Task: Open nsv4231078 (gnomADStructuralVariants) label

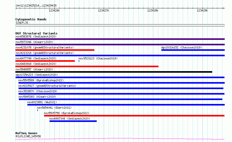Action: point(45,47)
